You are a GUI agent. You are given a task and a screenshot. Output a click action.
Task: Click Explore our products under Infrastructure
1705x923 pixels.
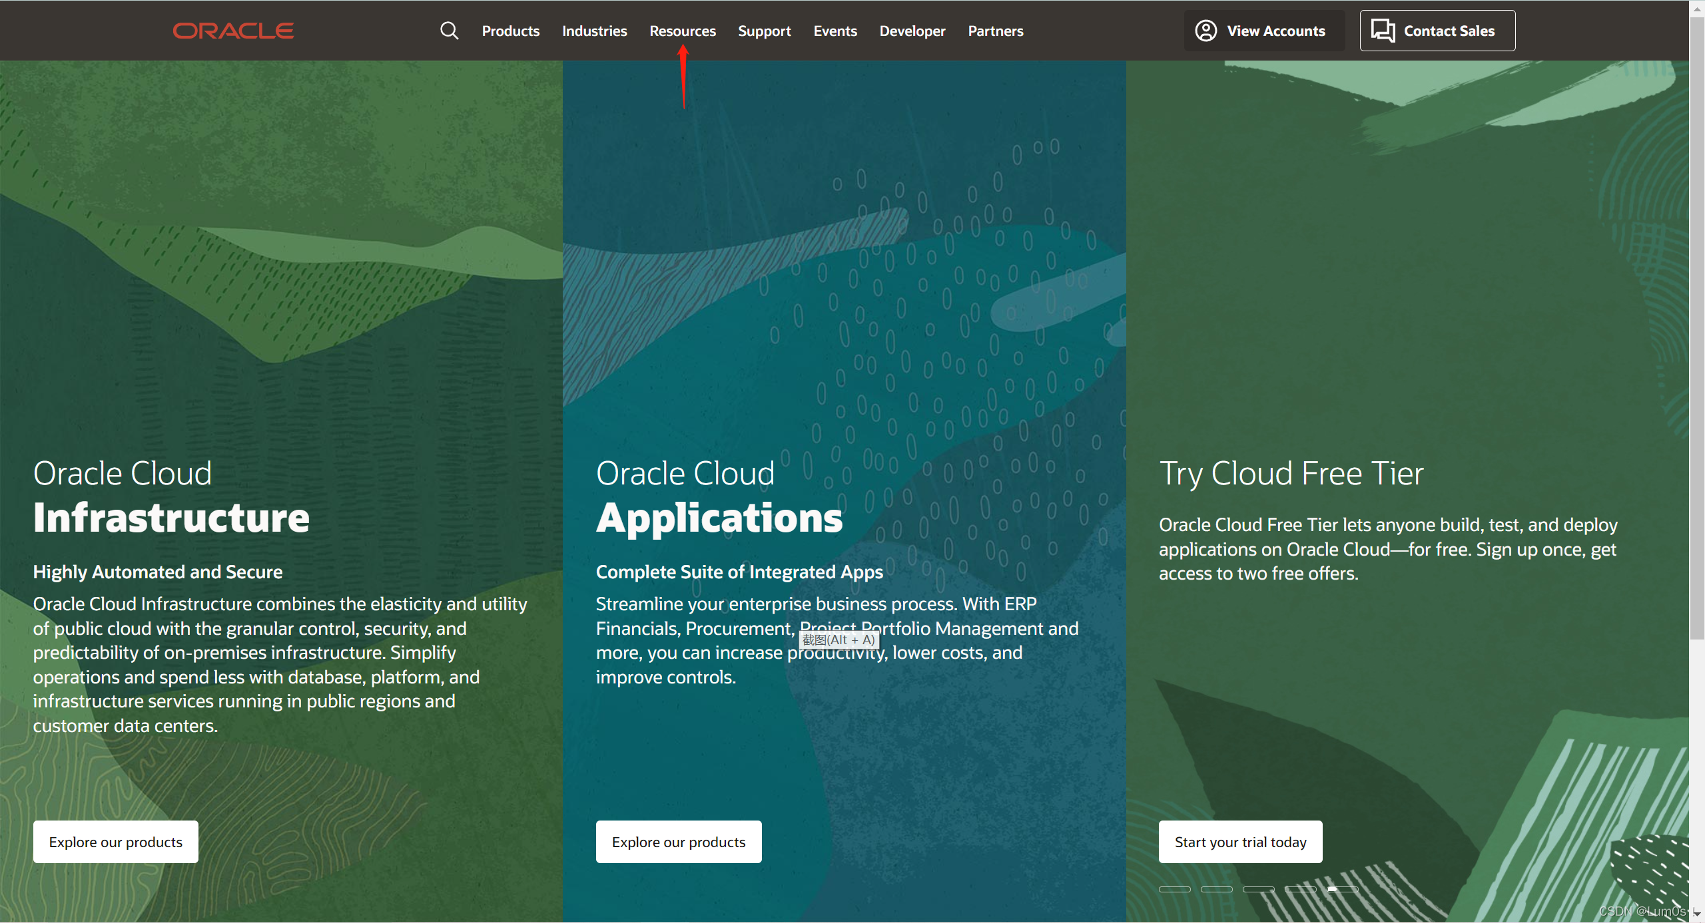(x=115, y=842)
